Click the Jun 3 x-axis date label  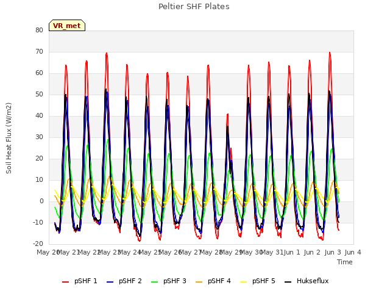[x=333, y=252]
